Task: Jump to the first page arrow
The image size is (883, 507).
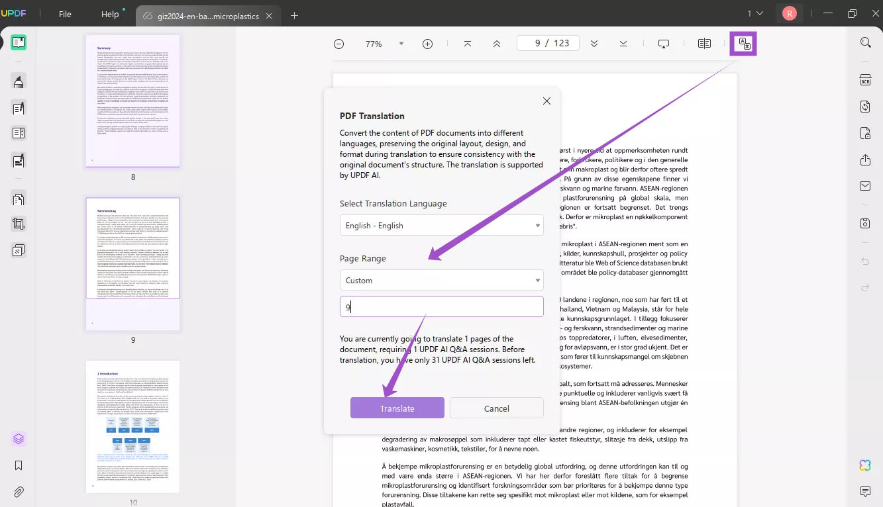Action: coord(468,44)
